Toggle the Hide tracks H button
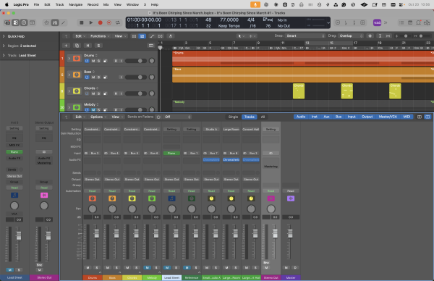Image resolution: width=434 pixels, height=281 pixels. [x=88, y=46]
